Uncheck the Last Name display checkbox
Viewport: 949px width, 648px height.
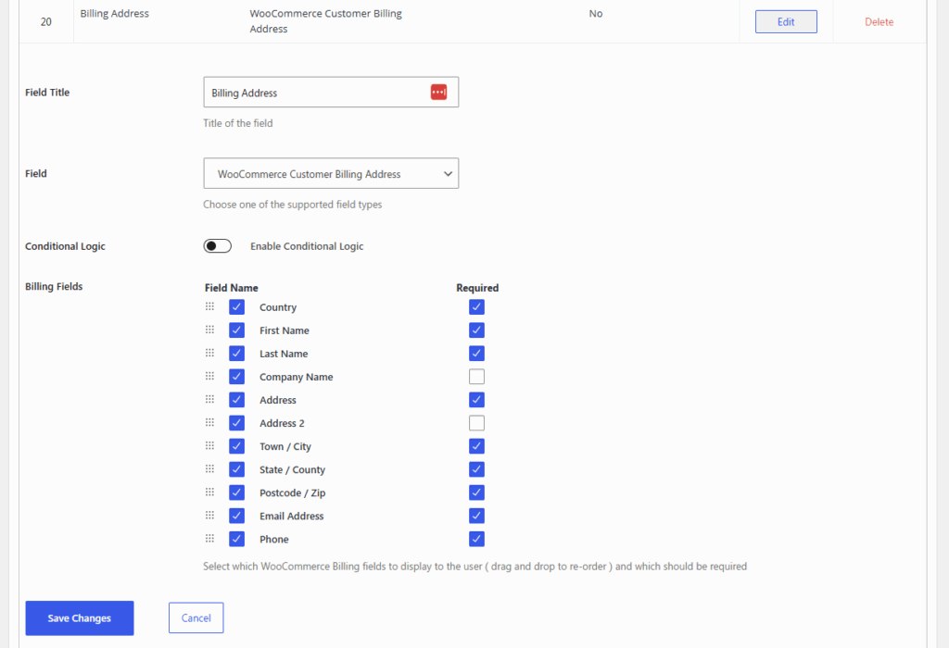tap(236, 354)
